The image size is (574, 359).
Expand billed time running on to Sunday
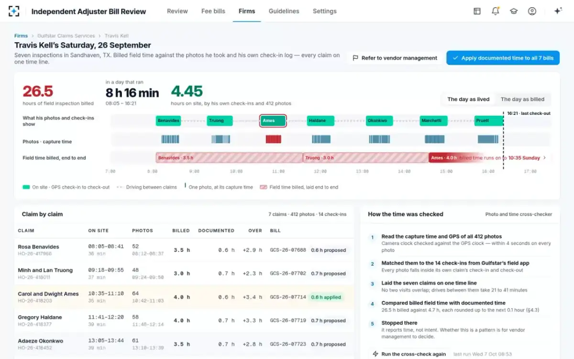(x=544, y=158)
